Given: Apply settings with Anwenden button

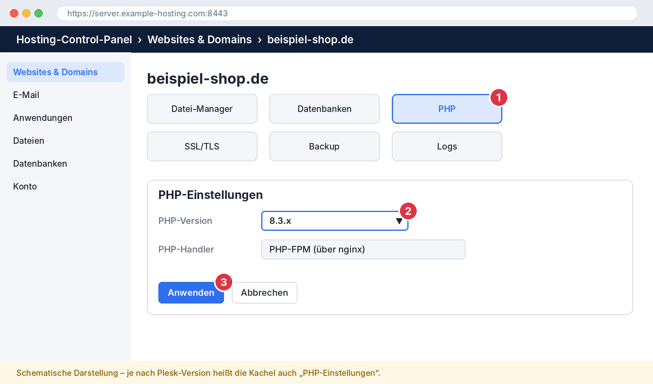Looking at the screenshot, I should 191,292.
